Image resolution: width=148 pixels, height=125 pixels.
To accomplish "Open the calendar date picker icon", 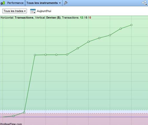I will (x=33, y=11).
